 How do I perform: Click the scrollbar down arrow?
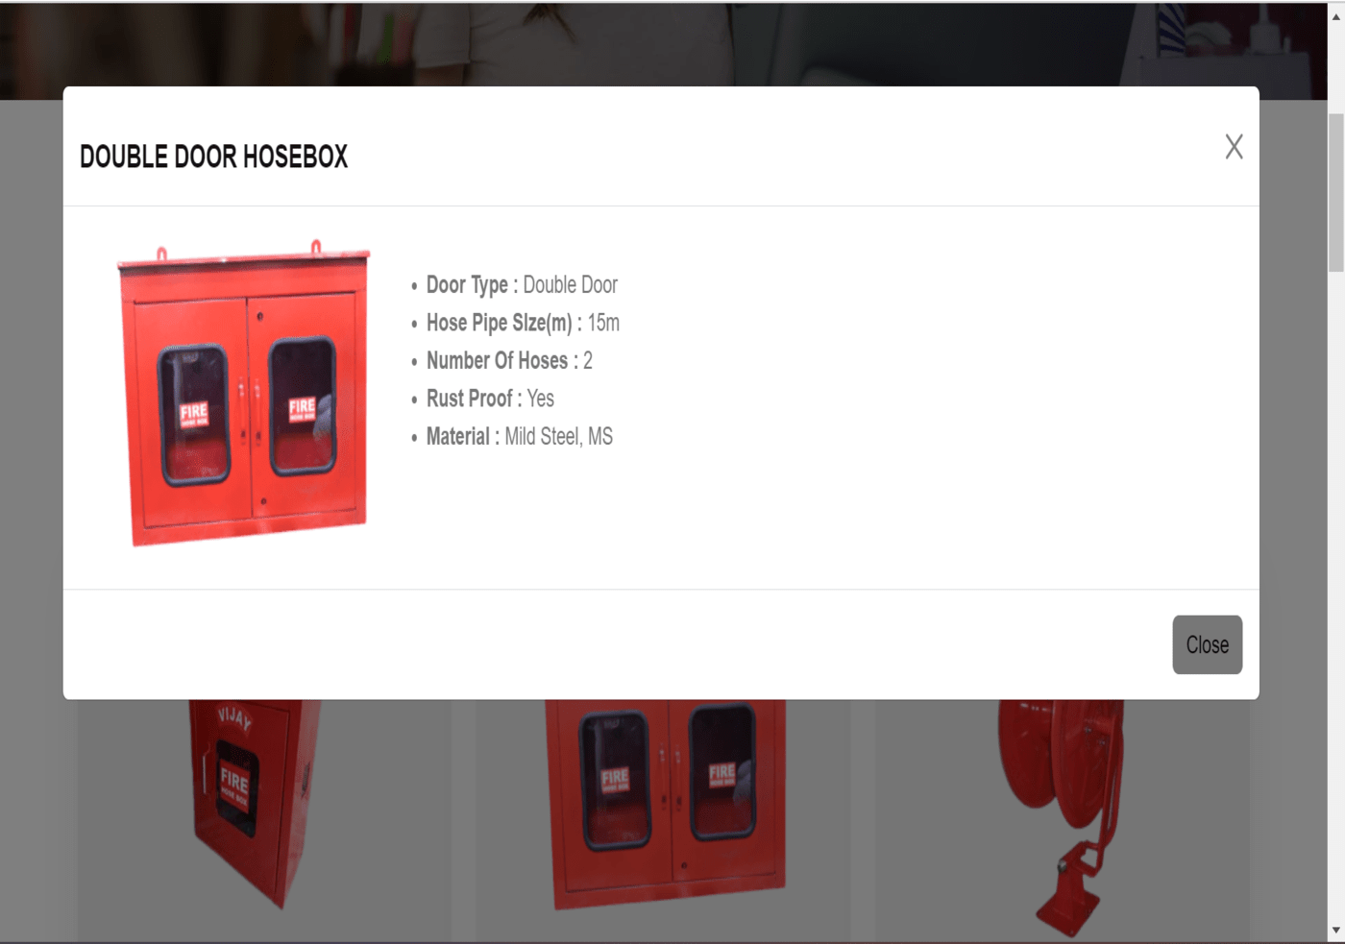[x=1335, y=931]
